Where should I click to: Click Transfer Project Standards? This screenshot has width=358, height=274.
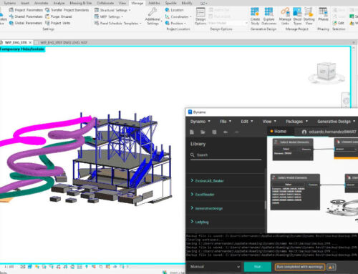[67, 10]
